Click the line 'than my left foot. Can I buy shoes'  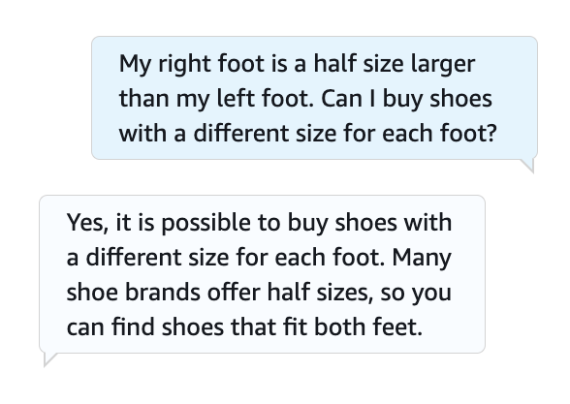click(x=305, y=99)
